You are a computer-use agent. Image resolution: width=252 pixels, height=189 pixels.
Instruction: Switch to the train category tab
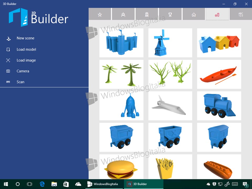click(147, 14)
